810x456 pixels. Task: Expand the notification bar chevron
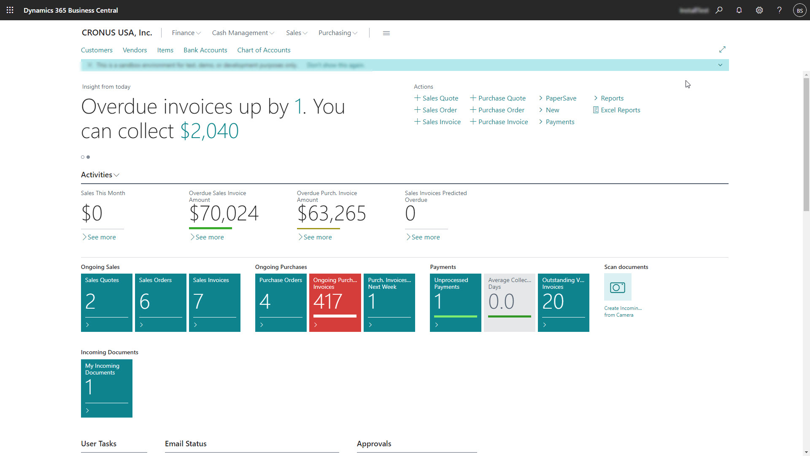720,65
